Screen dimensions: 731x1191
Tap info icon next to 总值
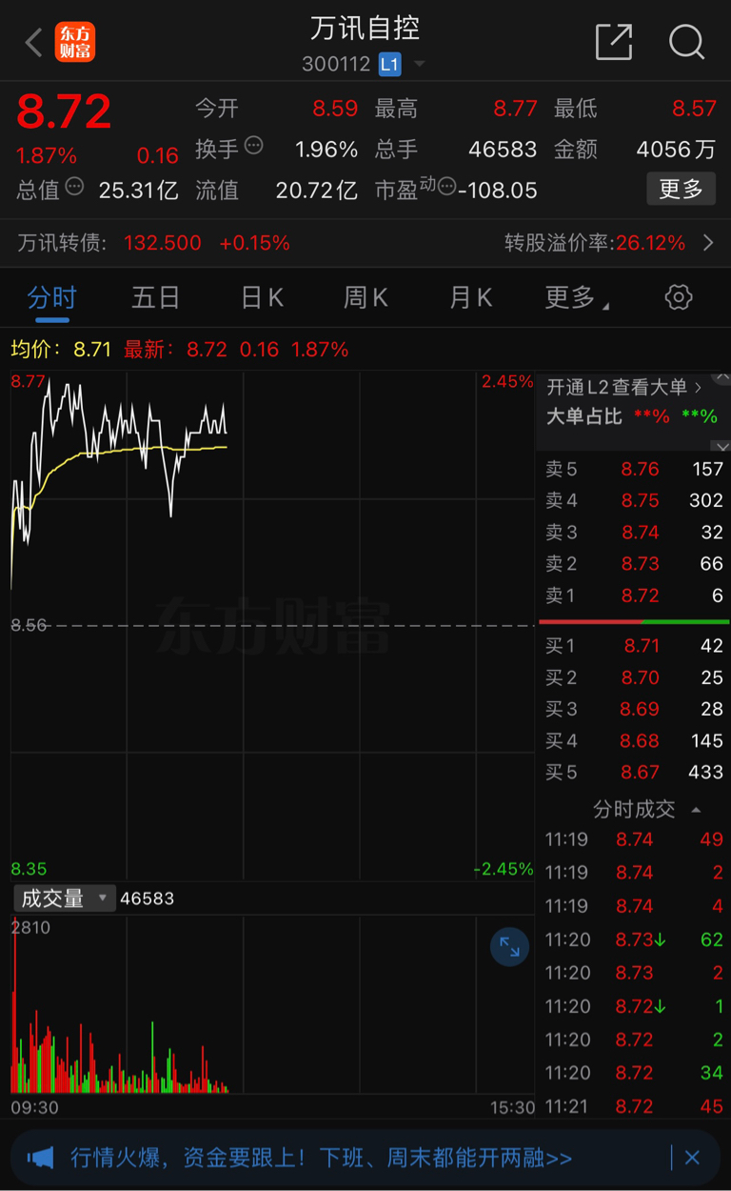[73, 186]
